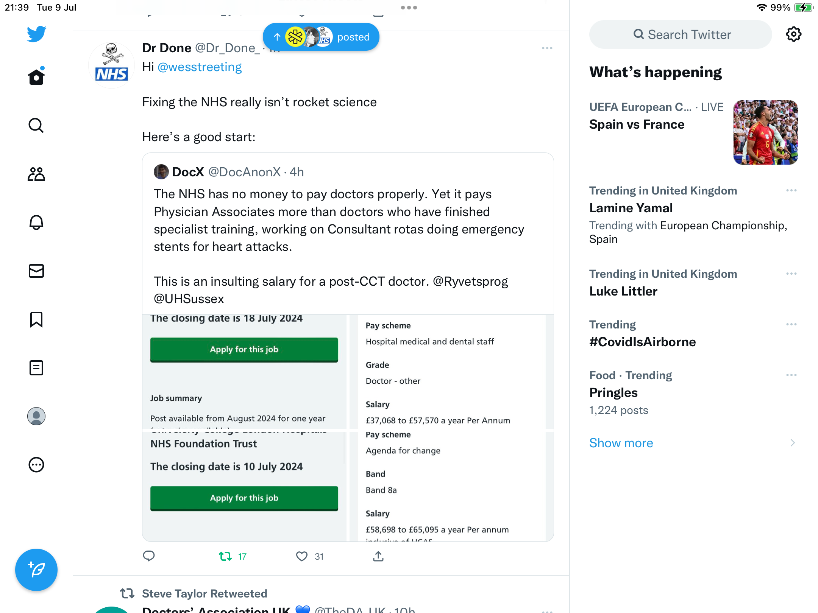818x613 pixels.
Task: Open more options for Dr Done's tweet
Action: pos(547,48)
